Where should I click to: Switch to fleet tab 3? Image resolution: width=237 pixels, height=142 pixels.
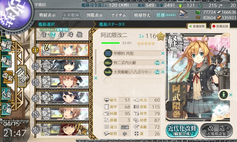click(61, 35)
